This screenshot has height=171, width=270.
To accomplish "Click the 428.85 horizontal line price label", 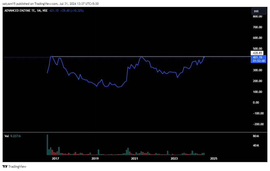I will (257, 53).
